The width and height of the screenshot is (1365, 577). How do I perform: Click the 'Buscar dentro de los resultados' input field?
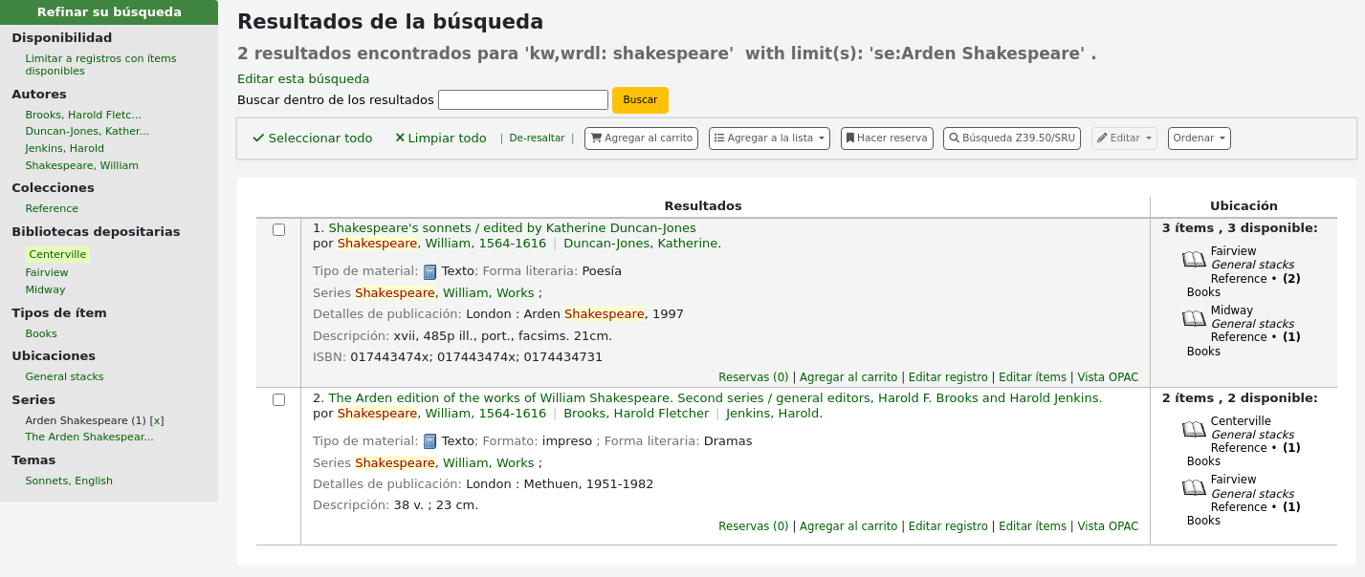point(522,99)
